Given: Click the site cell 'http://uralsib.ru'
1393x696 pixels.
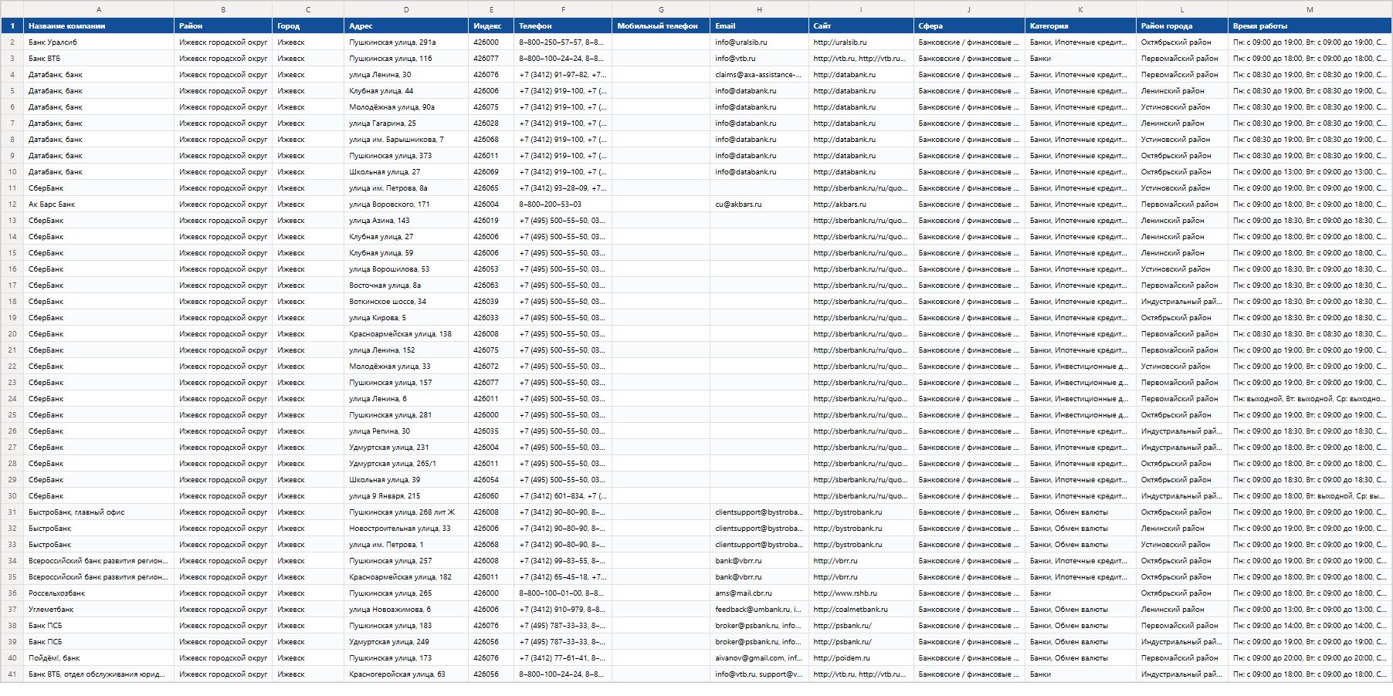Looking at the screenshot, I should [x=861, y=42].
